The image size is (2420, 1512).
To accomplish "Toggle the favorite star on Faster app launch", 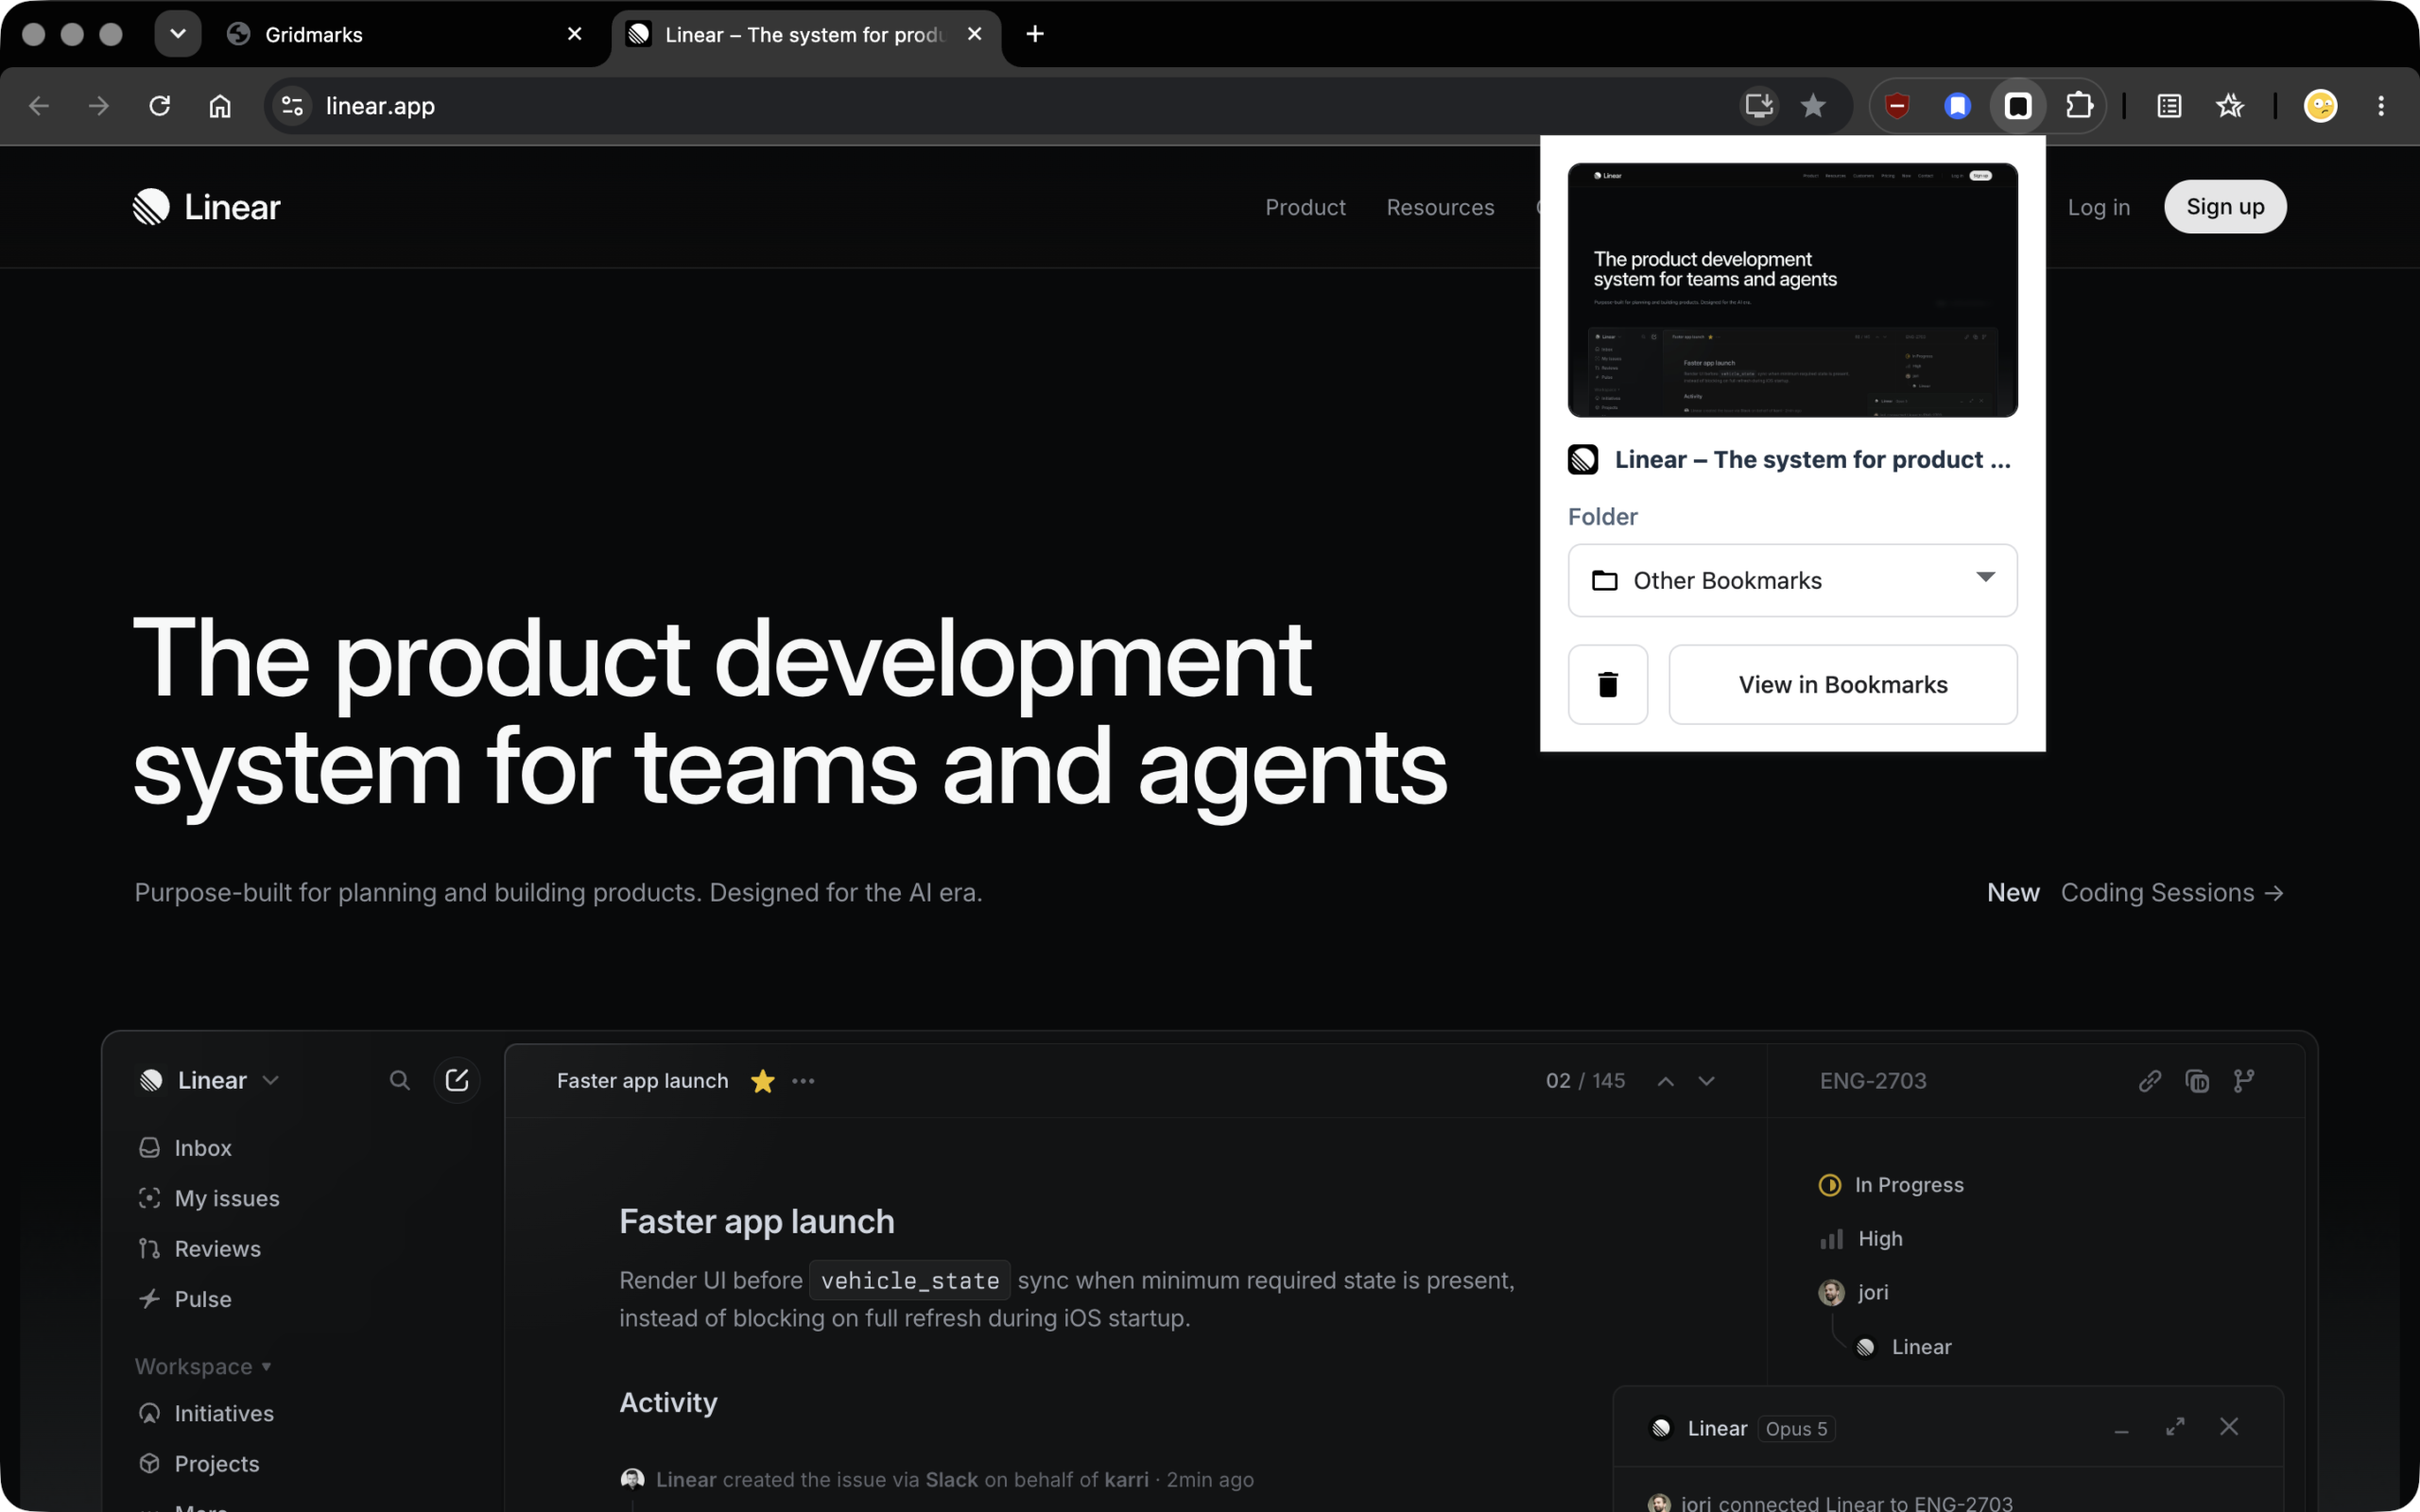I will point(762,1081).
